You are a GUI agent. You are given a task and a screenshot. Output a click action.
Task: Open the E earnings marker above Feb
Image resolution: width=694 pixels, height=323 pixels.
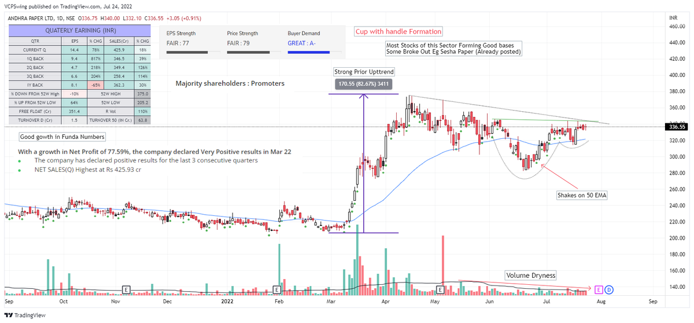[277, 289]
